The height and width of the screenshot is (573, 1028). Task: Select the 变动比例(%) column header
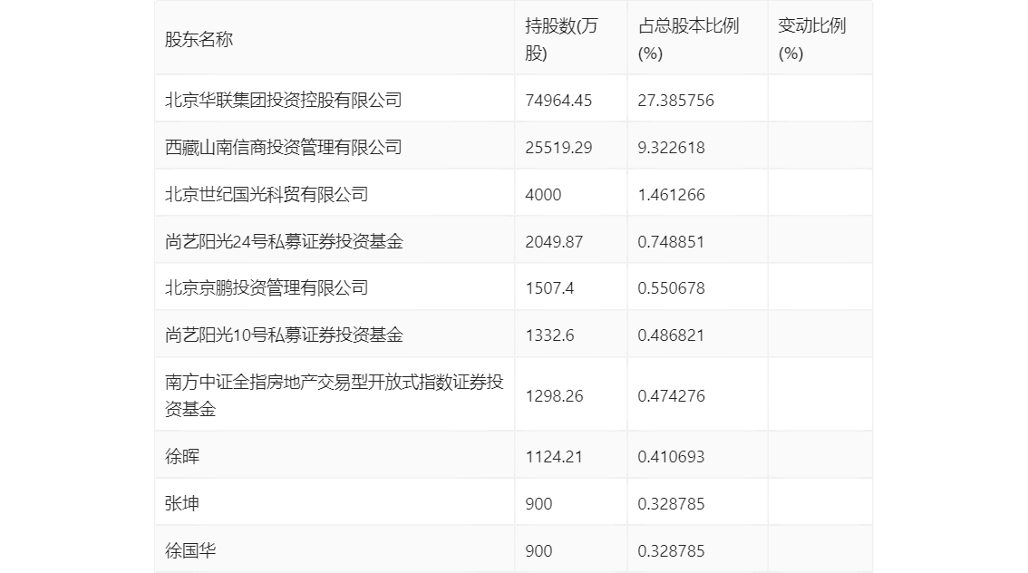point(811,39)
